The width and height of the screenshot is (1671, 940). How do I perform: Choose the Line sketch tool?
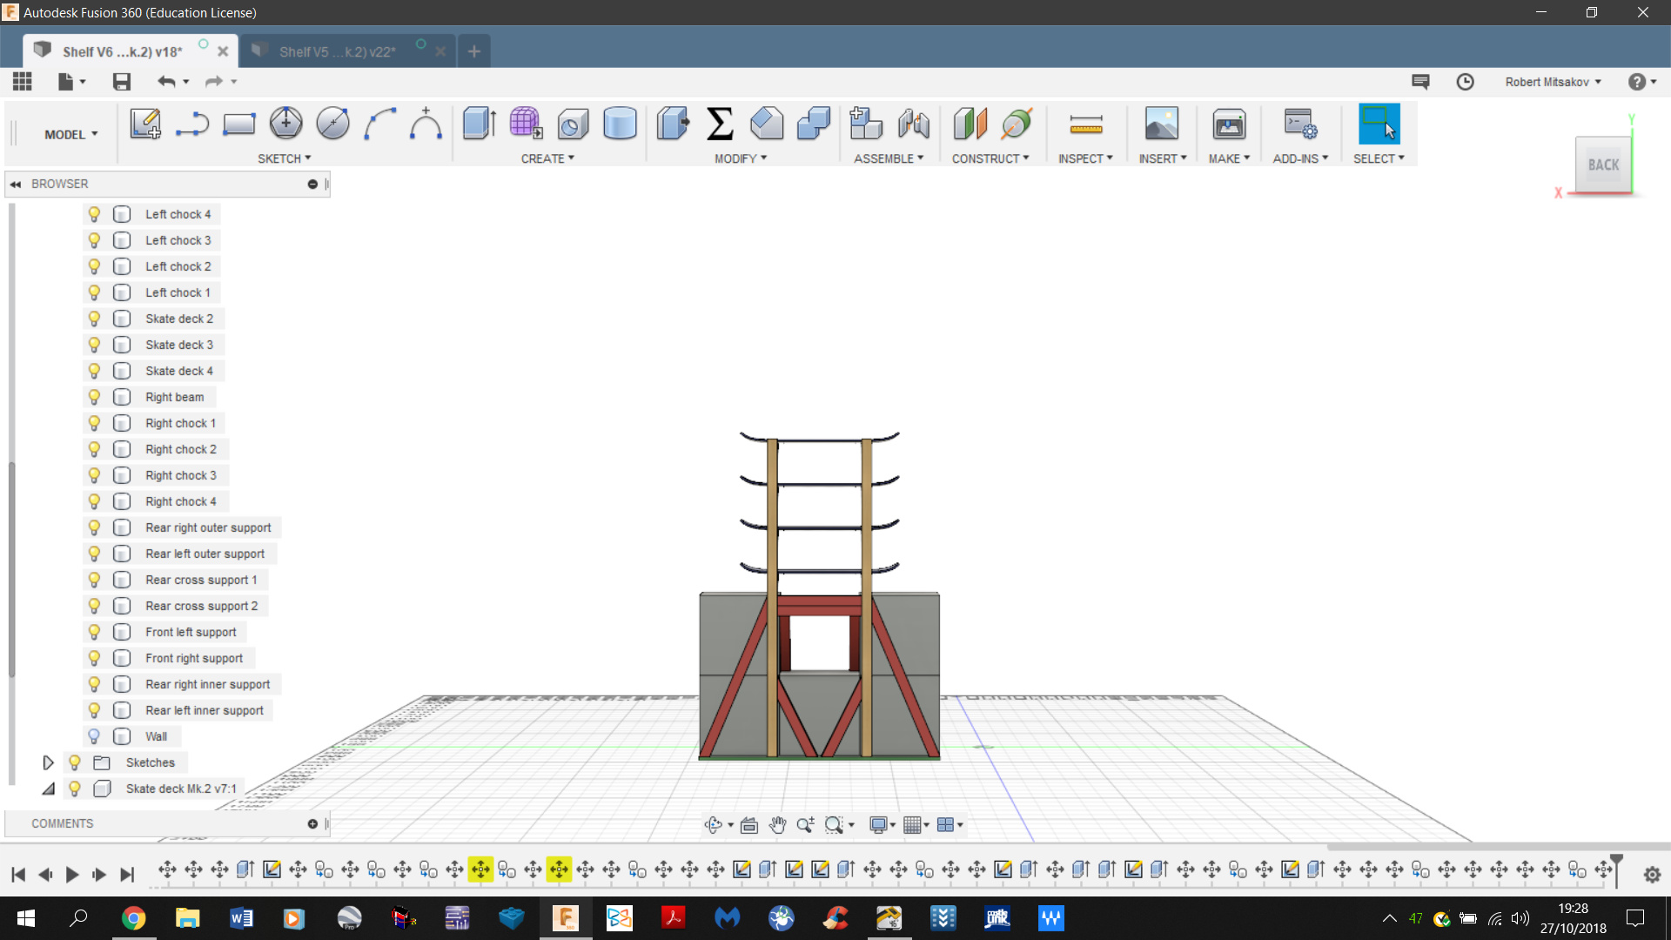pyautogui.click(x=192, y=124)
